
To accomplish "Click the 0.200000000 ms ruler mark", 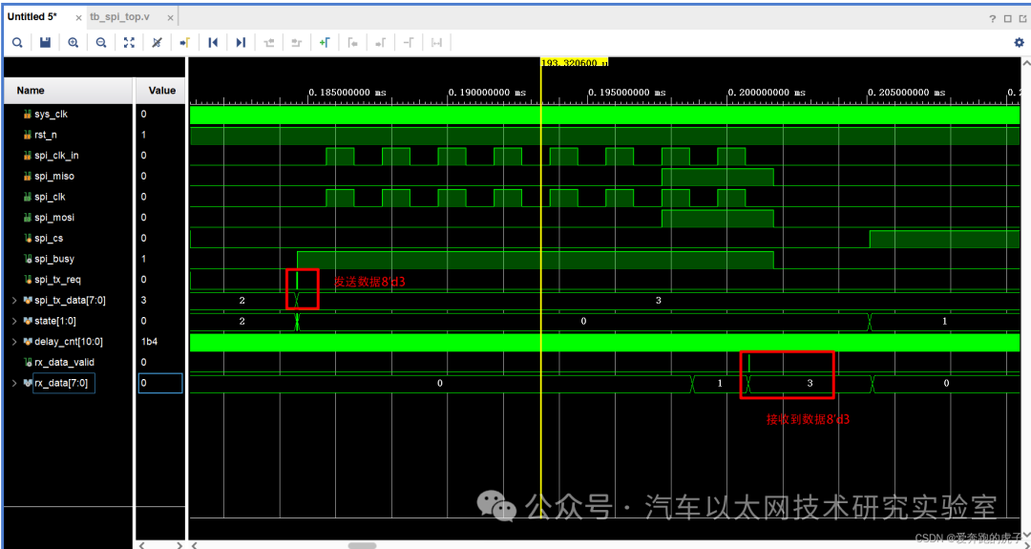I will tap(767, 93).
